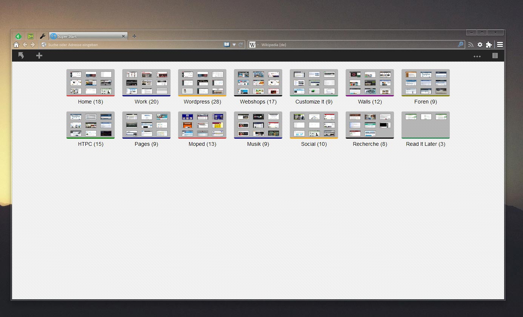Open the Social (10) group thumbnail
The image size is (523, 317).
point(314,125)
